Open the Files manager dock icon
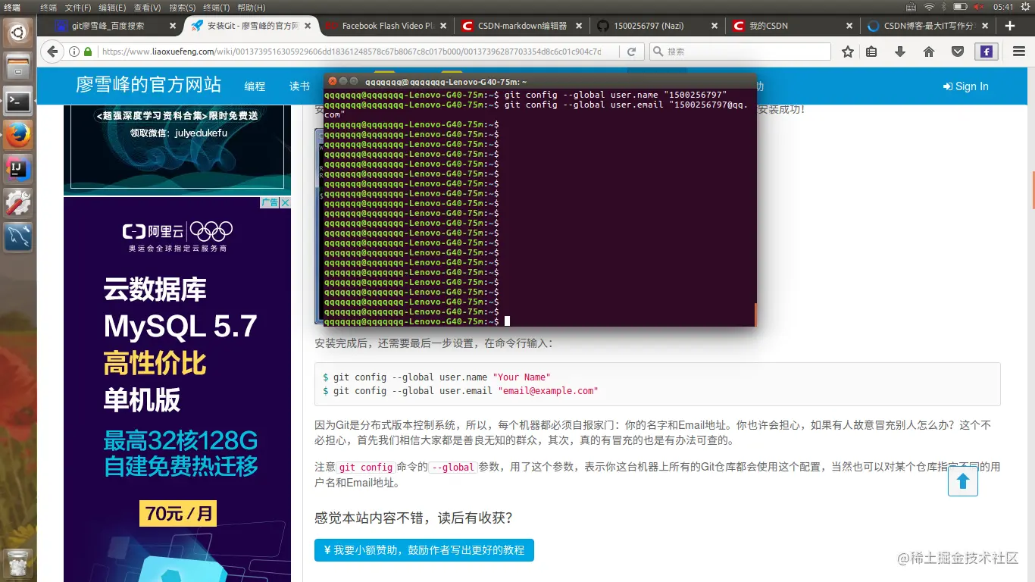 pyautogui.click(x=18, y=67)
